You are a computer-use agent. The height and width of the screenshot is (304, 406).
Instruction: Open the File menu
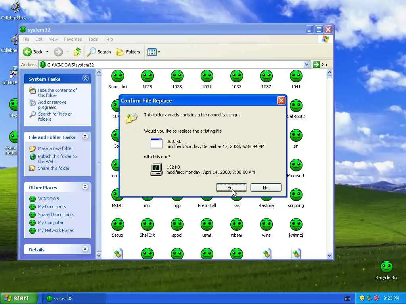tap(26, 39)
